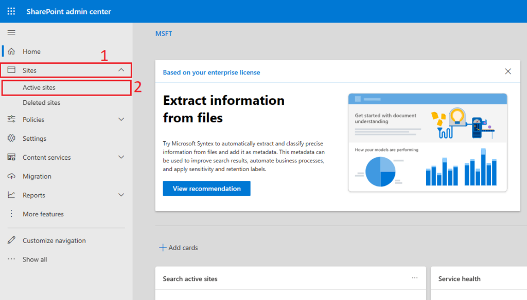Click the Reports chart icon
The height and width of the screenshot is (300, 527).
click(x=11, y=195)
